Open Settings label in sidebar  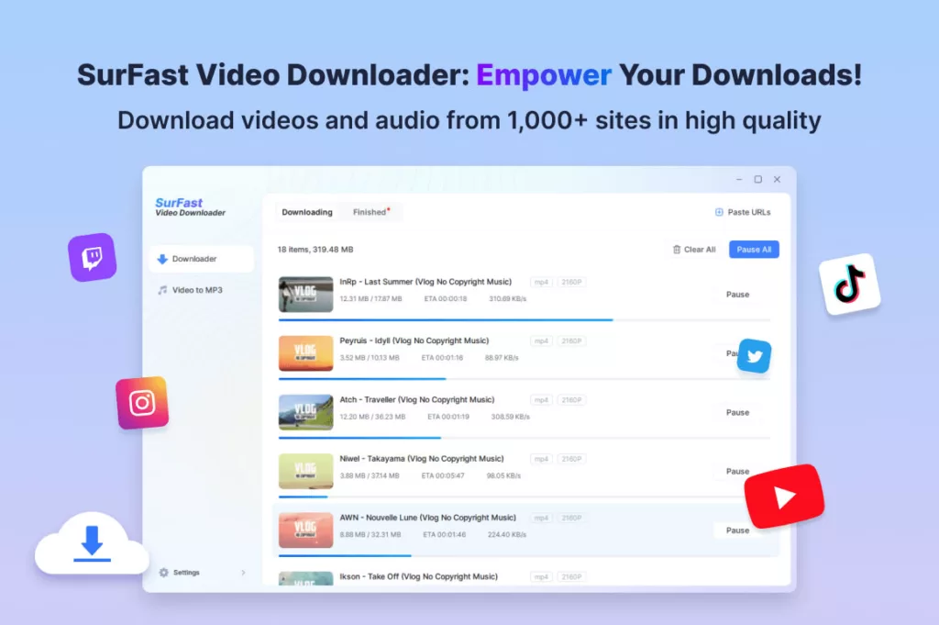coord(186,573)
